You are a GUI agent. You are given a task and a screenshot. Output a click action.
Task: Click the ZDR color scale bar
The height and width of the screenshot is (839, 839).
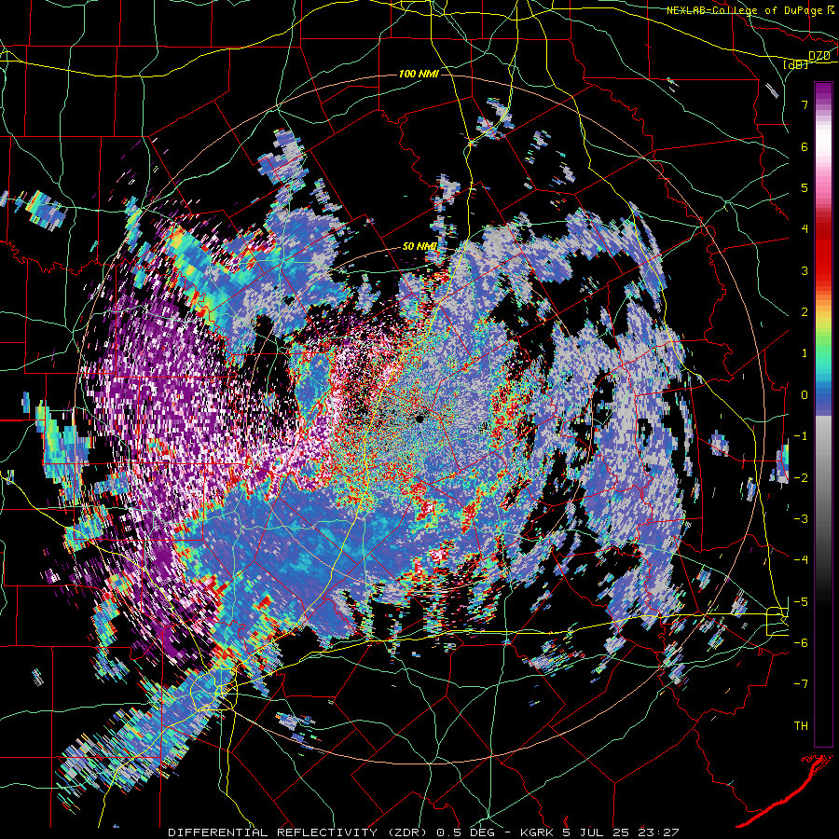823,414
